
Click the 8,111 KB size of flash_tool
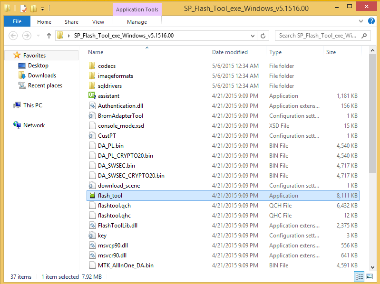pos(347,196)
